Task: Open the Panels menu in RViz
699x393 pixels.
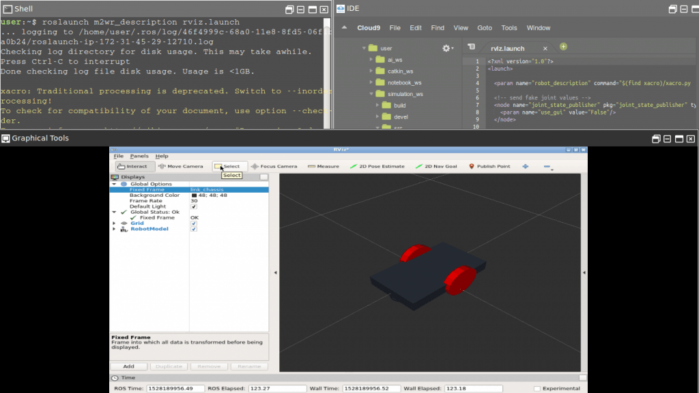Action: (x=139, y=156)
